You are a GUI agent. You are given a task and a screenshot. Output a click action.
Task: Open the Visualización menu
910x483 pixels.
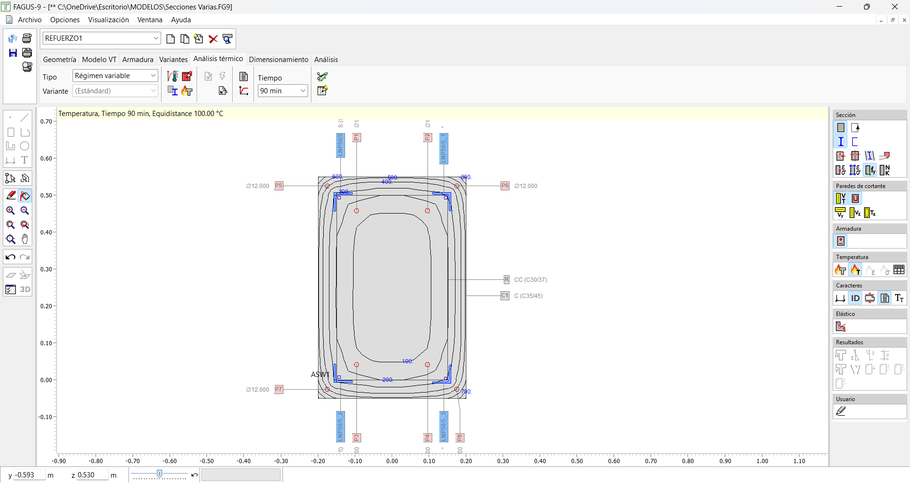[108, 20]
